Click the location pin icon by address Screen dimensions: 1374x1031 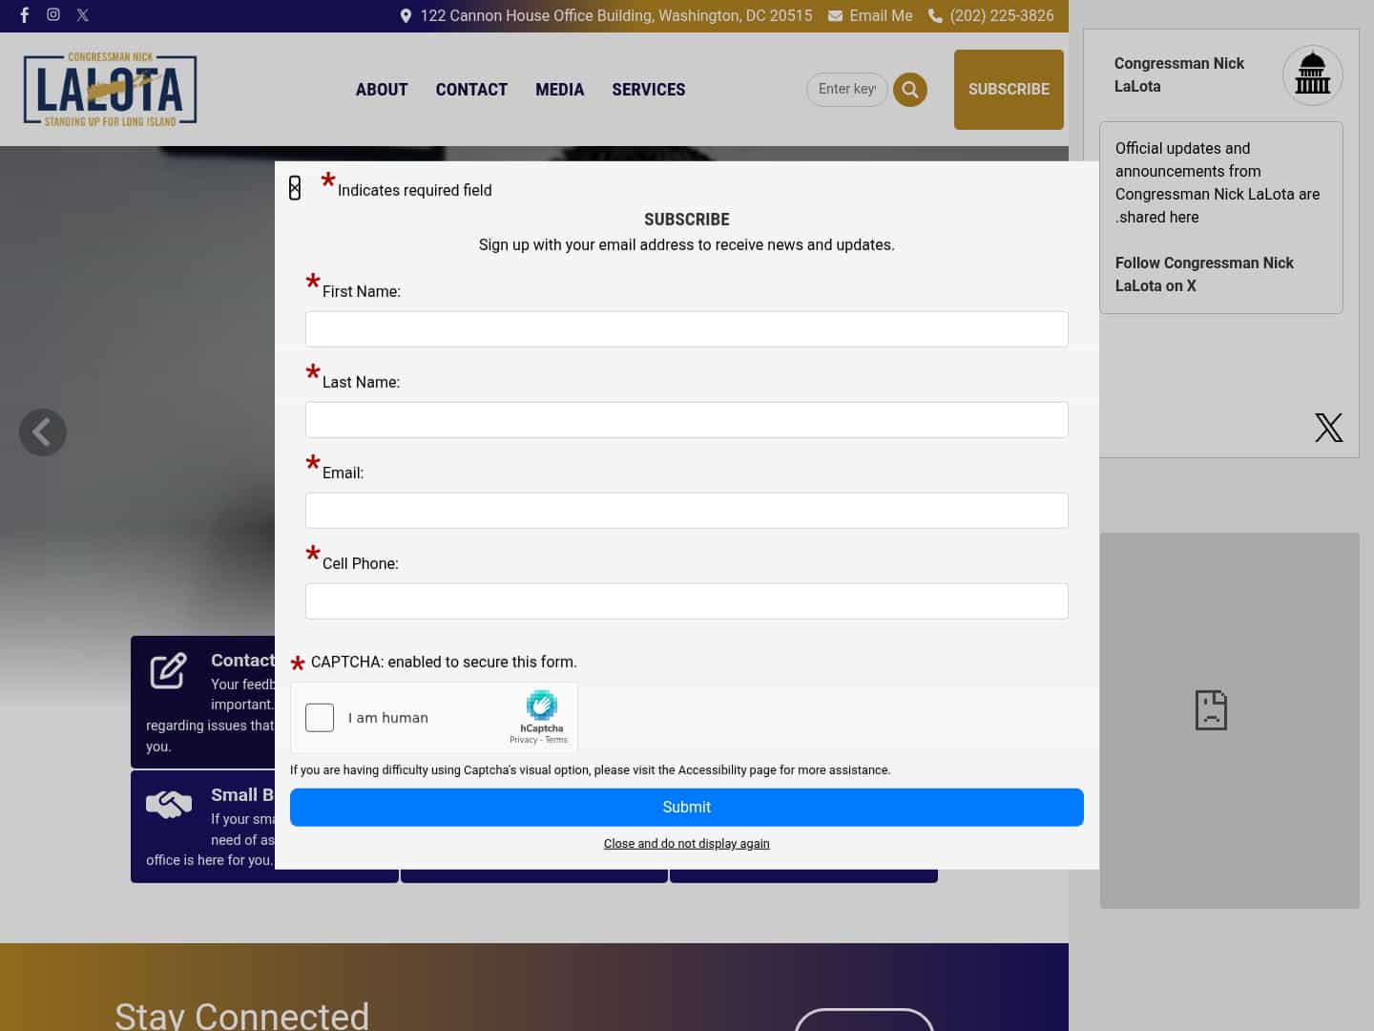406,16
